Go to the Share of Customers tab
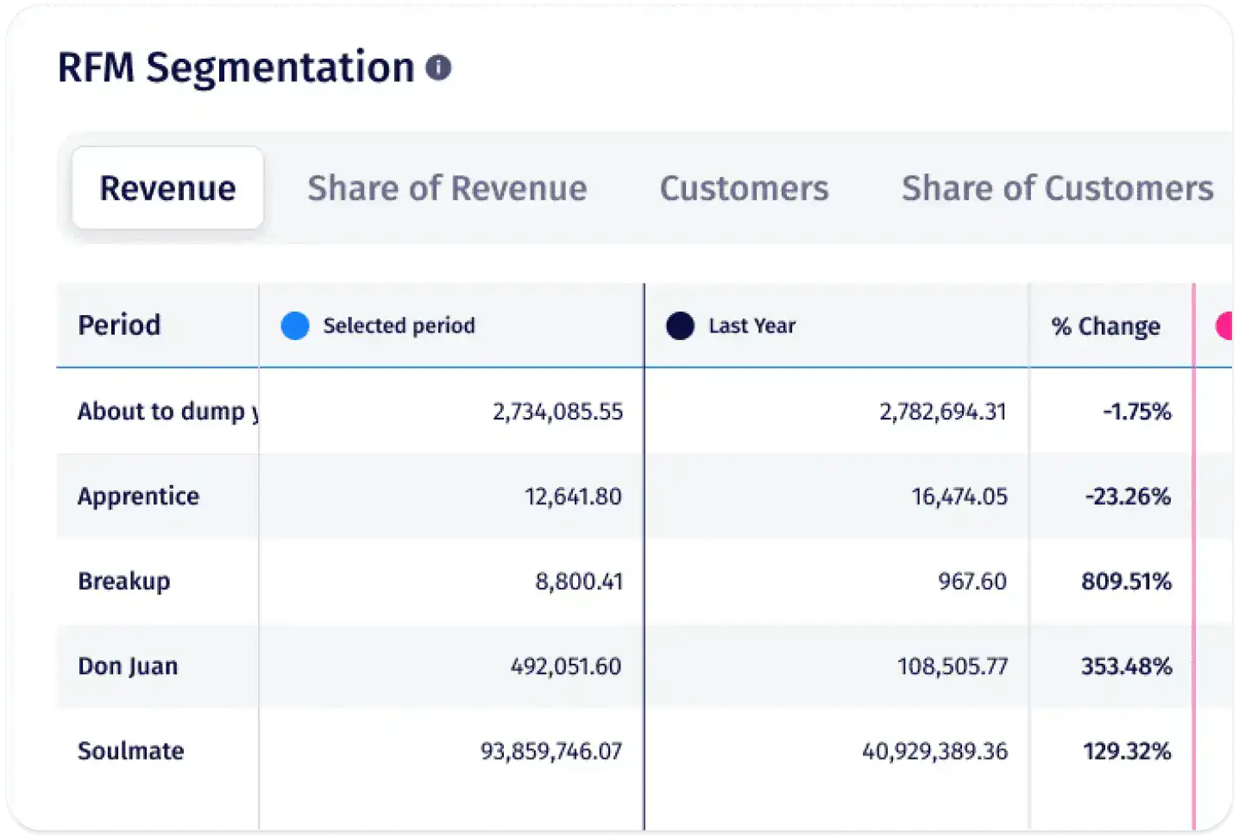The image size is (1239, 839). (x=1057, y=188)
